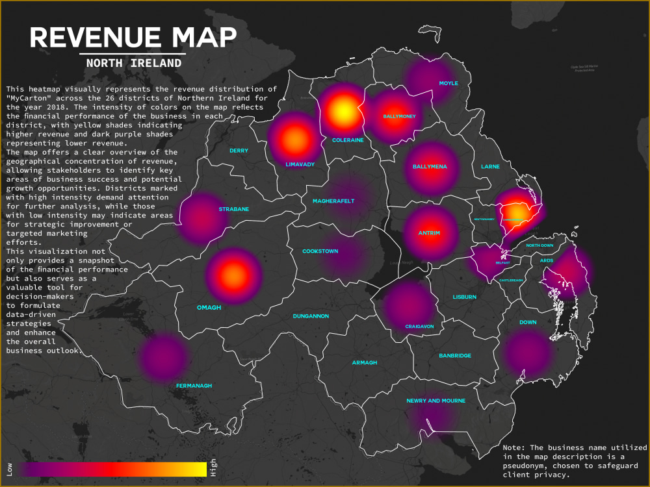Select the BALLYMENA district label
This screenshot has height=487, width=650.
click(430, 166)
